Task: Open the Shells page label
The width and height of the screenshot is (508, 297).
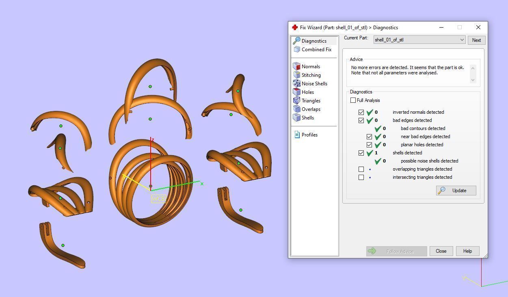Action: pos(308,118)
